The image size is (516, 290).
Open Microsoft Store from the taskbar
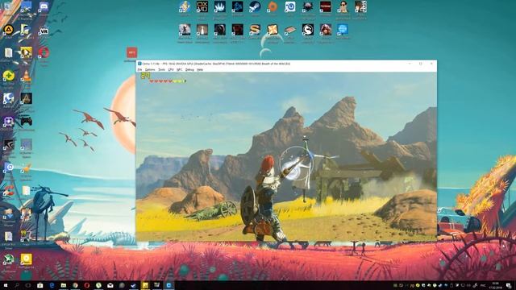click(x=40, y=285)
